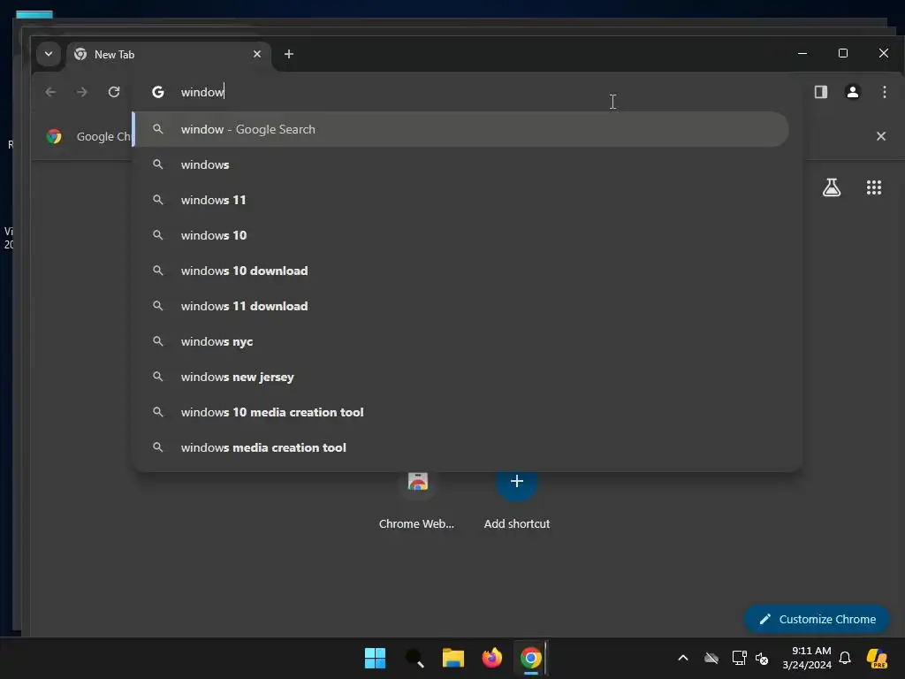Open Chrome side panel icon
905x679 pixels.
point(821,92)
